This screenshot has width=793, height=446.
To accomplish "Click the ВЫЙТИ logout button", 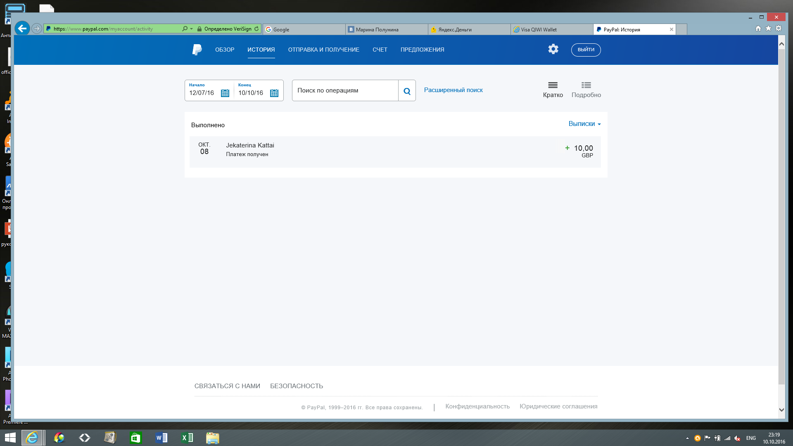I will click(586, 50).
